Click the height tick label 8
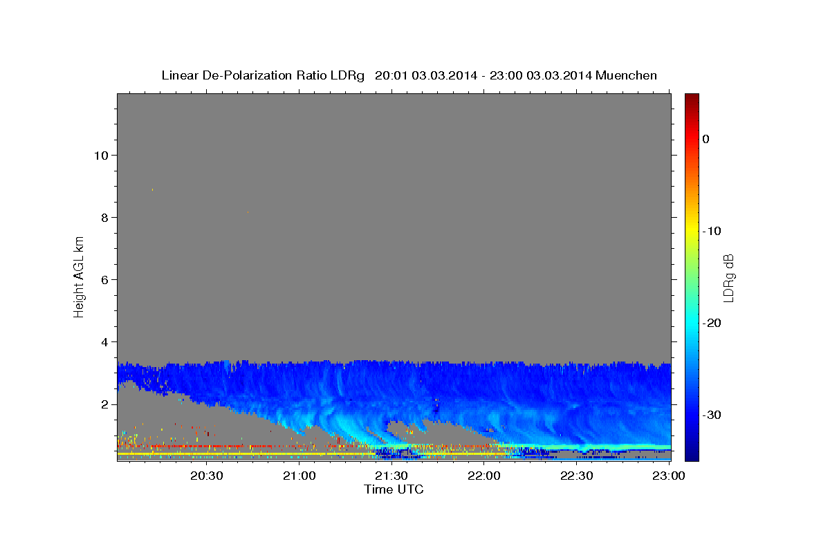This screenshot has height=553, width=830. coord(103,217)
